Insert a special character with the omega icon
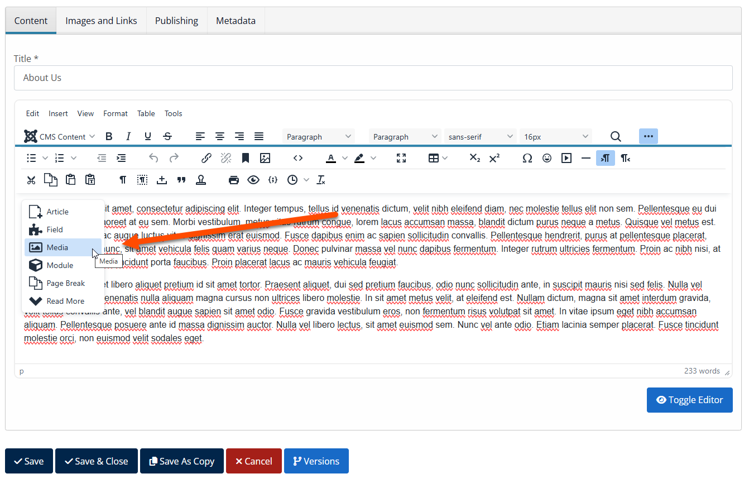Viewport: 749px width, 488px height. click(x=527, y=158)
